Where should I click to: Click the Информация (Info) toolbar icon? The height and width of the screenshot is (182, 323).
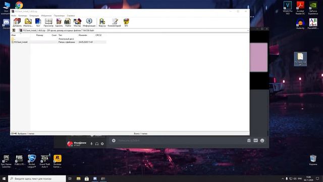89,22
